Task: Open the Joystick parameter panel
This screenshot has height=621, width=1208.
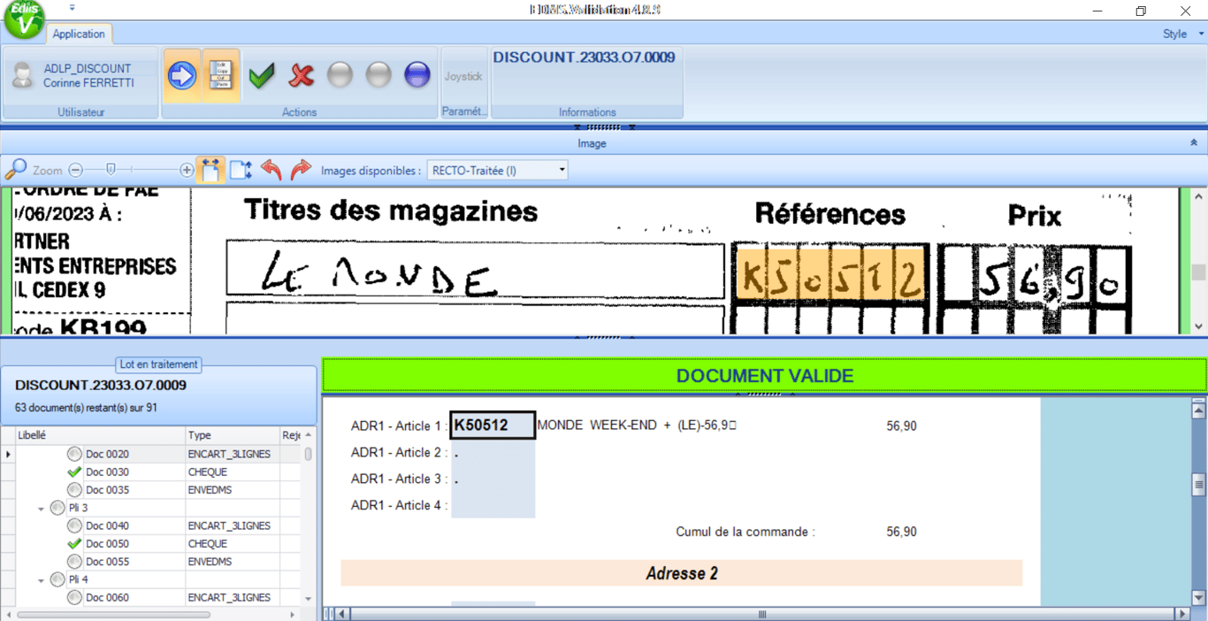Action: 463,76
